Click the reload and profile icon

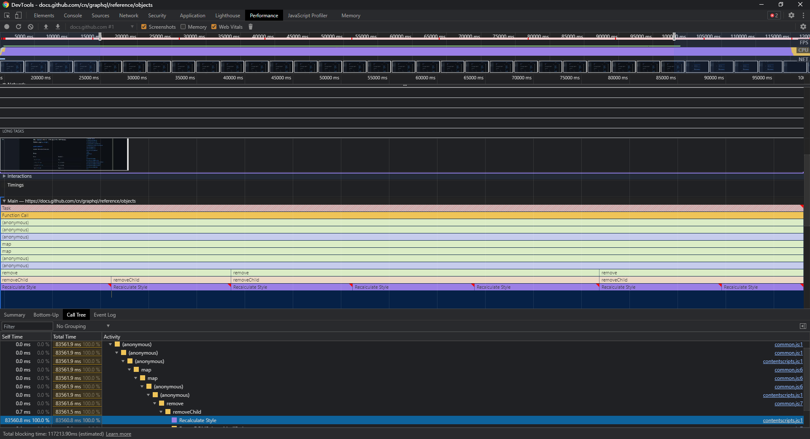[19, 27]
